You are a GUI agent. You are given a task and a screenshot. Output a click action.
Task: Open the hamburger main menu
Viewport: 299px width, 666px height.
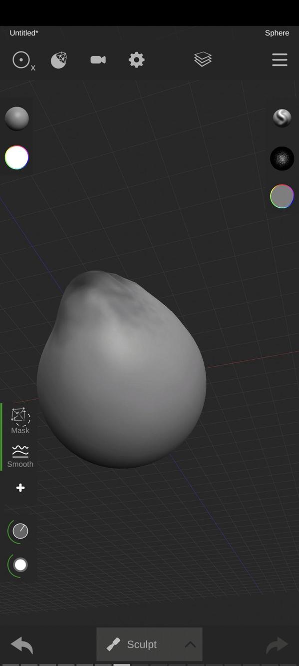click(280, 59)
